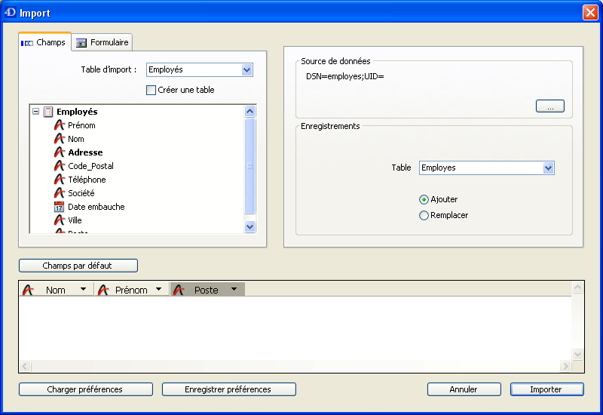Switch to the Formulaire tab

click(103, 42)
